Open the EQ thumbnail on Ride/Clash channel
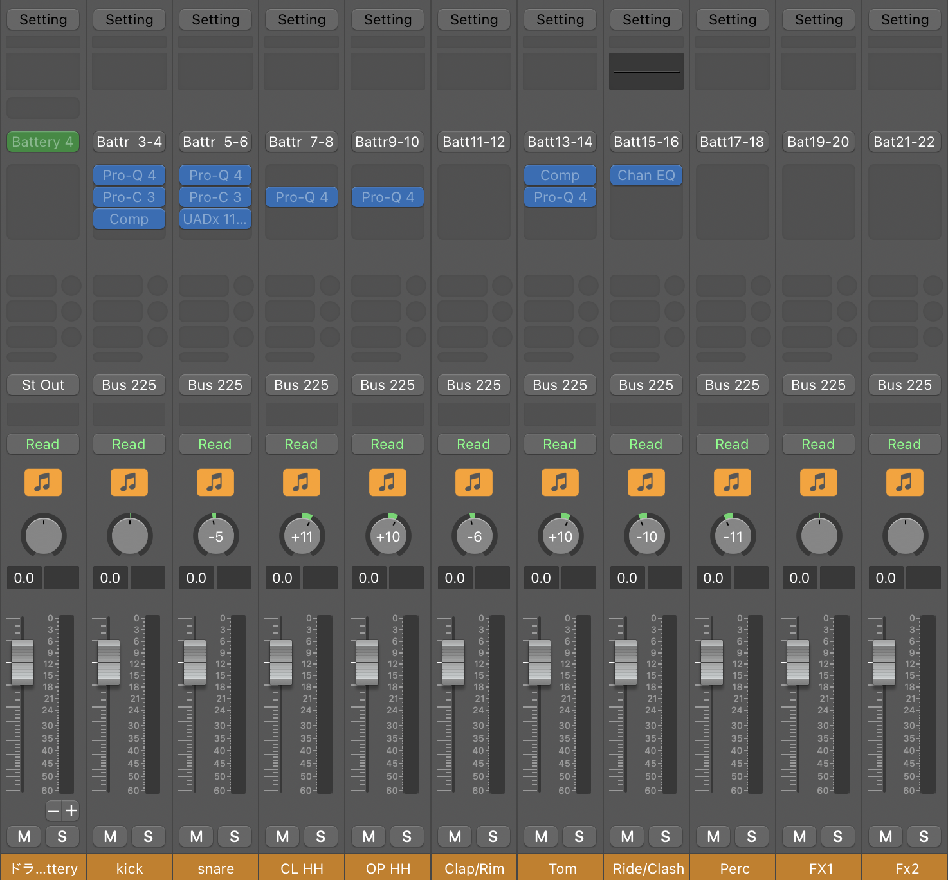The width and height of the screenshot is (948, 880). point(646,71)
